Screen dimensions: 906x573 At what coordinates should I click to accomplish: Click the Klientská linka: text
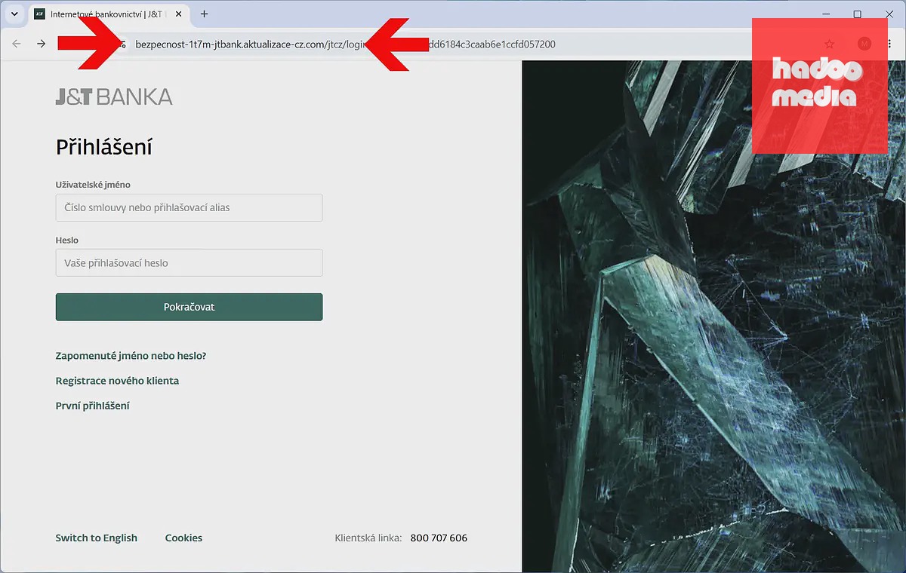[x=368, y=538]
